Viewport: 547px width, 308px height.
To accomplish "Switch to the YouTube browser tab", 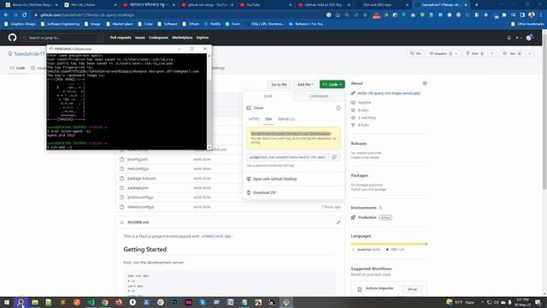I will point(266,5).
